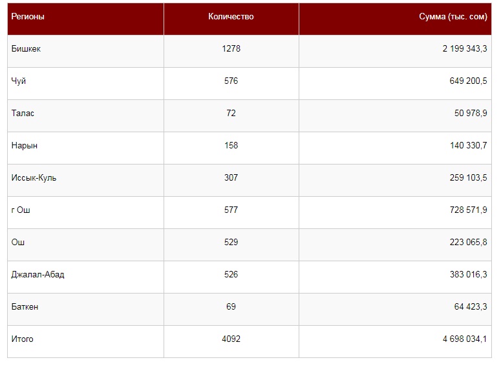
Task: Click quantity value 1278 for Бишкек
Action: (x=231, y=48)
